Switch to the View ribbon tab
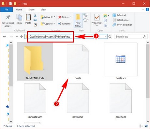The height and width of the screenshot is (129, 150). pos(43,9)
